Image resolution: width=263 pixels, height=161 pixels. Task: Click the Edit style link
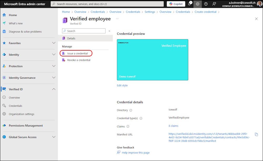click(122, 85)
